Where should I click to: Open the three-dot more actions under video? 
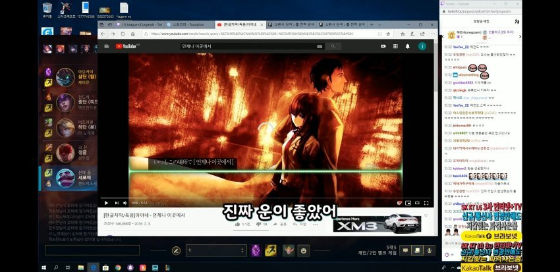[316, 224]
